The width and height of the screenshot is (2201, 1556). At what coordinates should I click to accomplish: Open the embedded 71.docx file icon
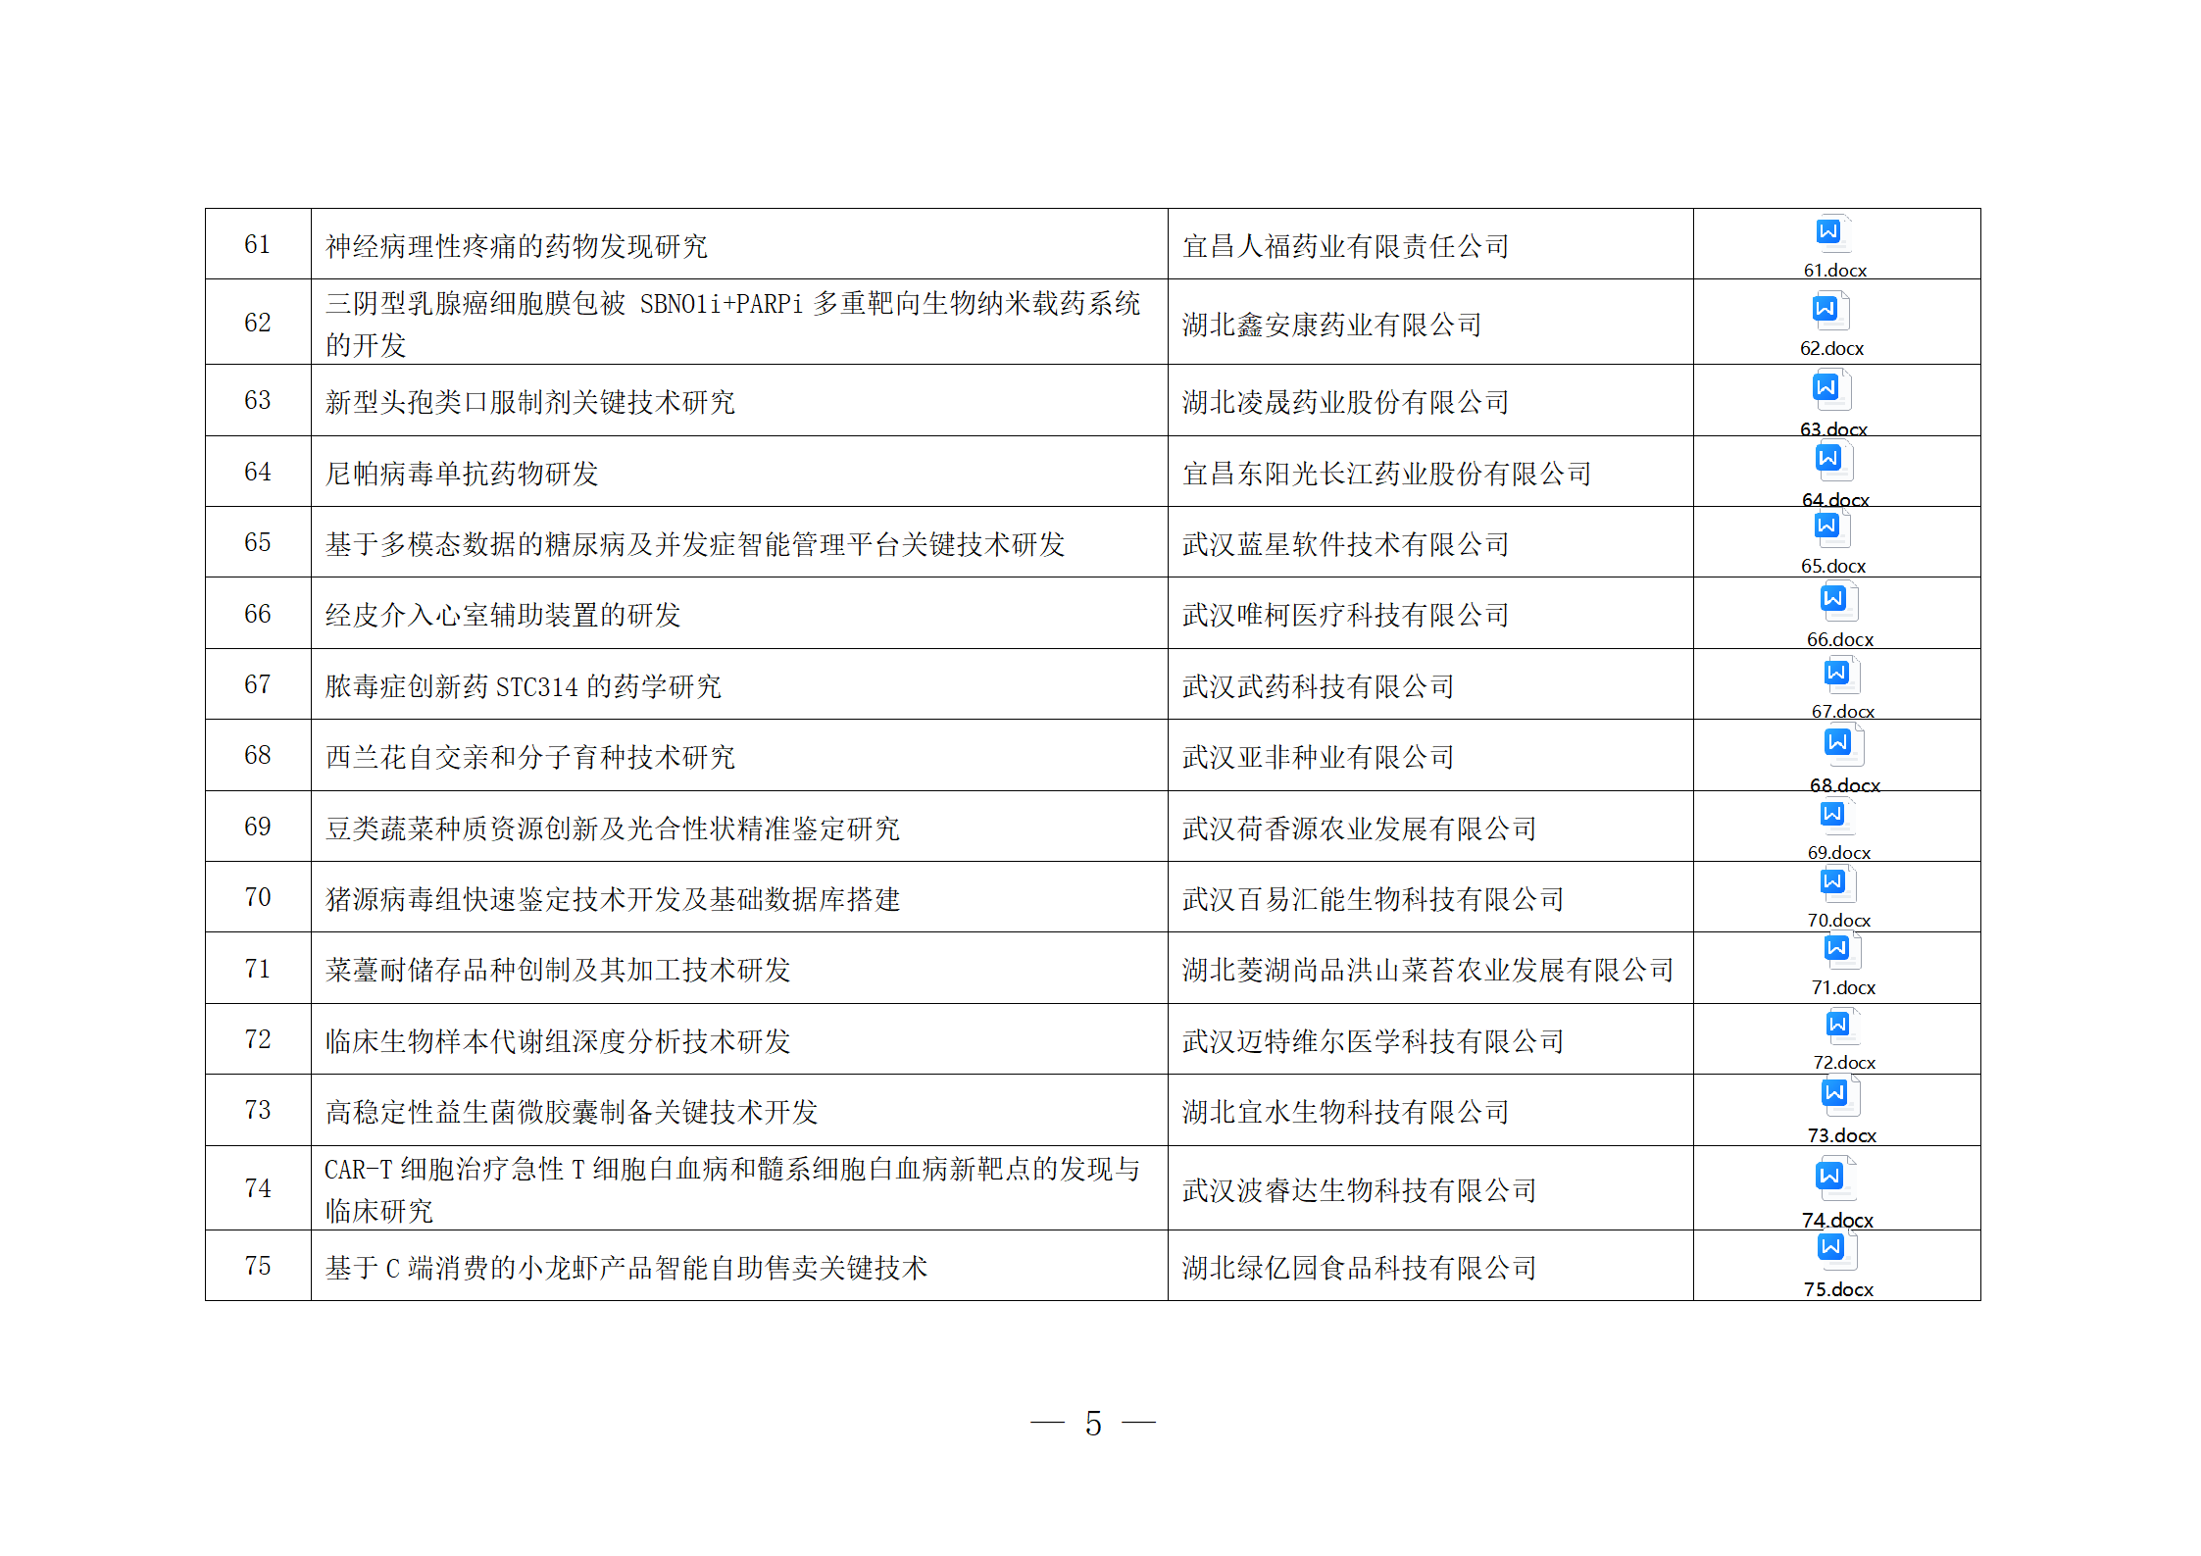point(1841,965)
